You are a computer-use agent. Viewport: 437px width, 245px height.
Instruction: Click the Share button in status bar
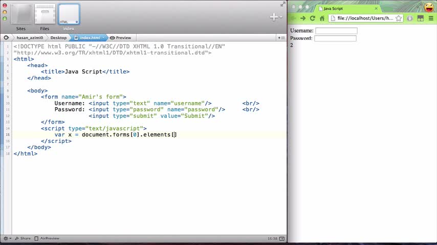(x=23, y=238)
